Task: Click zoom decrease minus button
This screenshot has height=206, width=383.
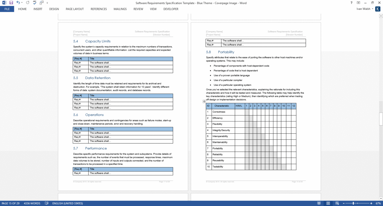Action: (344, 203)
